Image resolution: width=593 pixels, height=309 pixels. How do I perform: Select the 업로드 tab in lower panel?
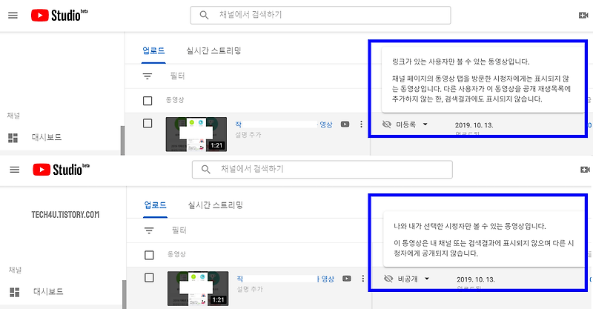click(x=156, y=205)
